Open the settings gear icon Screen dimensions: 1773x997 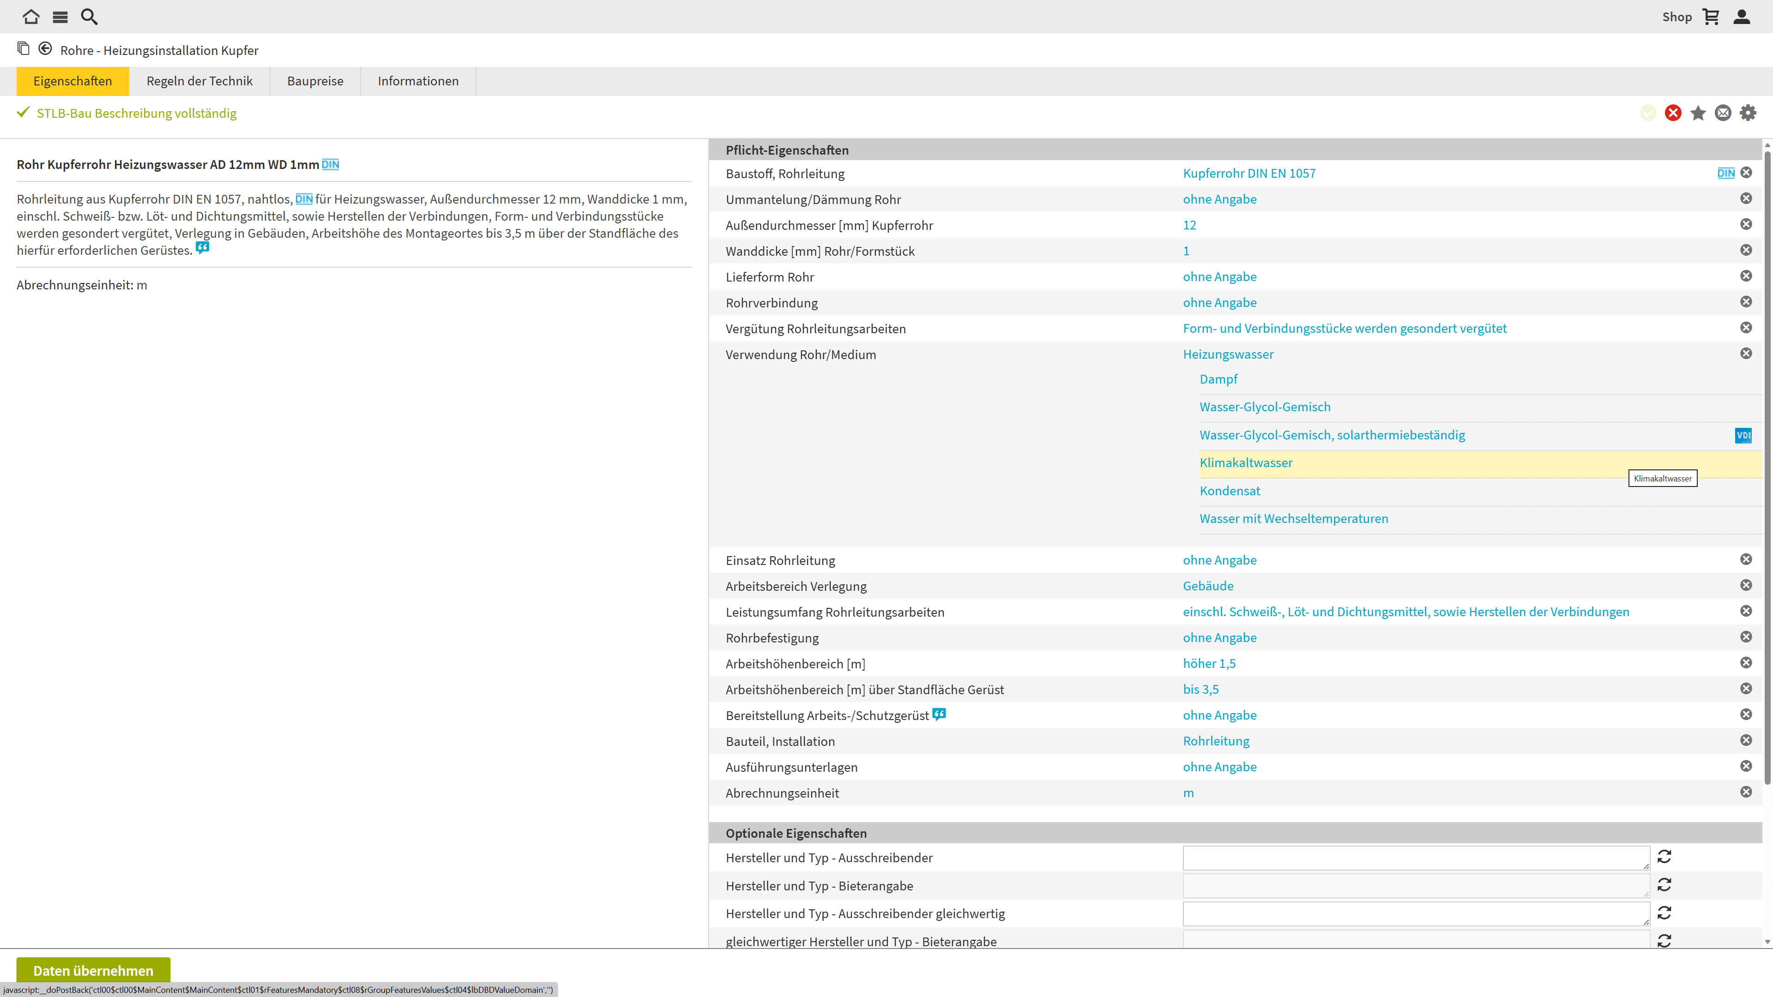tap(1748, 113)
